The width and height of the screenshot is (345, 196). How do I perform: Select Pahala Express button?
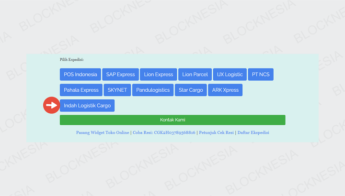[81, 90]
